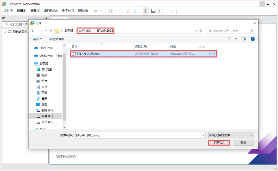This screenshot has width=278, height=171.
Task: Click back arrow in open dialog
Action: (33, 31)
